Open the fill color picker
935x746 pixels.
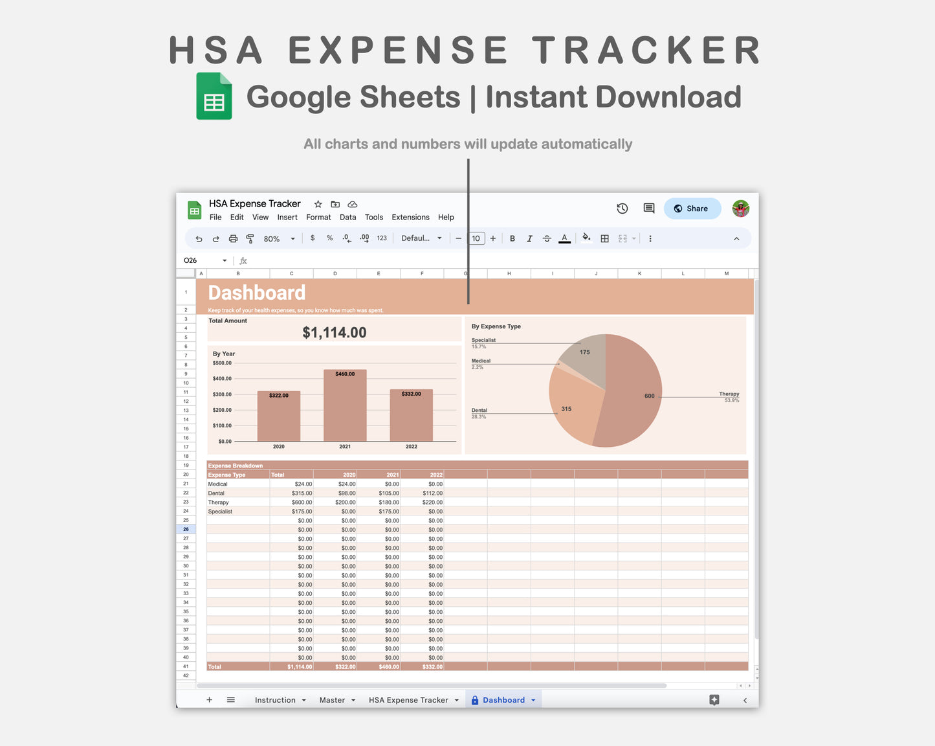[586, 238]
